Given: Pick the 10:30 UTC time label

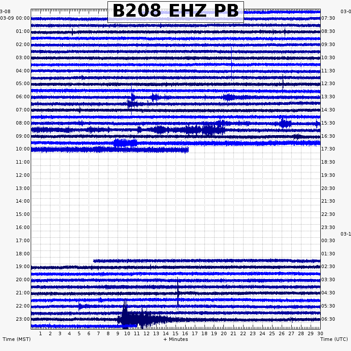Looking at the screenshot, I should point(328,58).
